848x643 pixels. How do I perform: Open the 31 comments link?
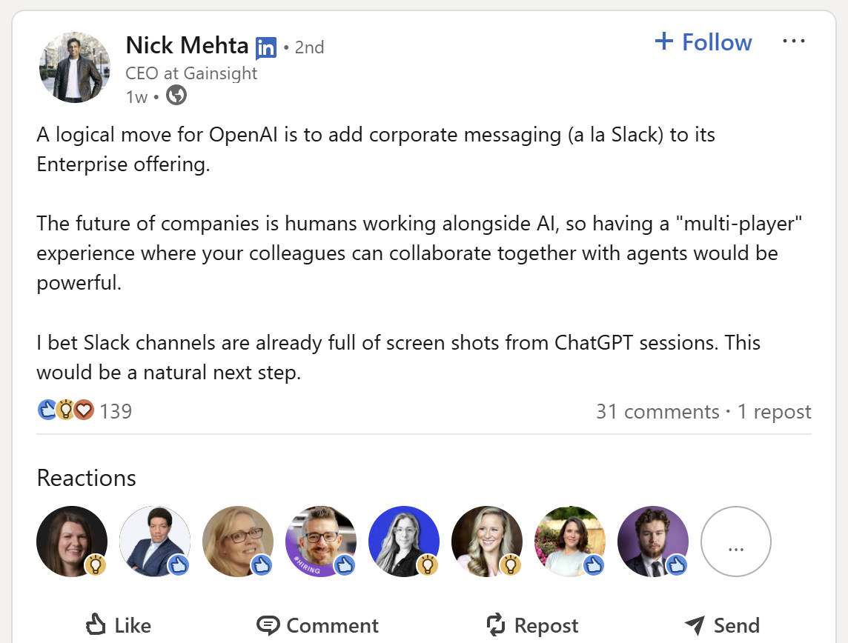[657, 412]
